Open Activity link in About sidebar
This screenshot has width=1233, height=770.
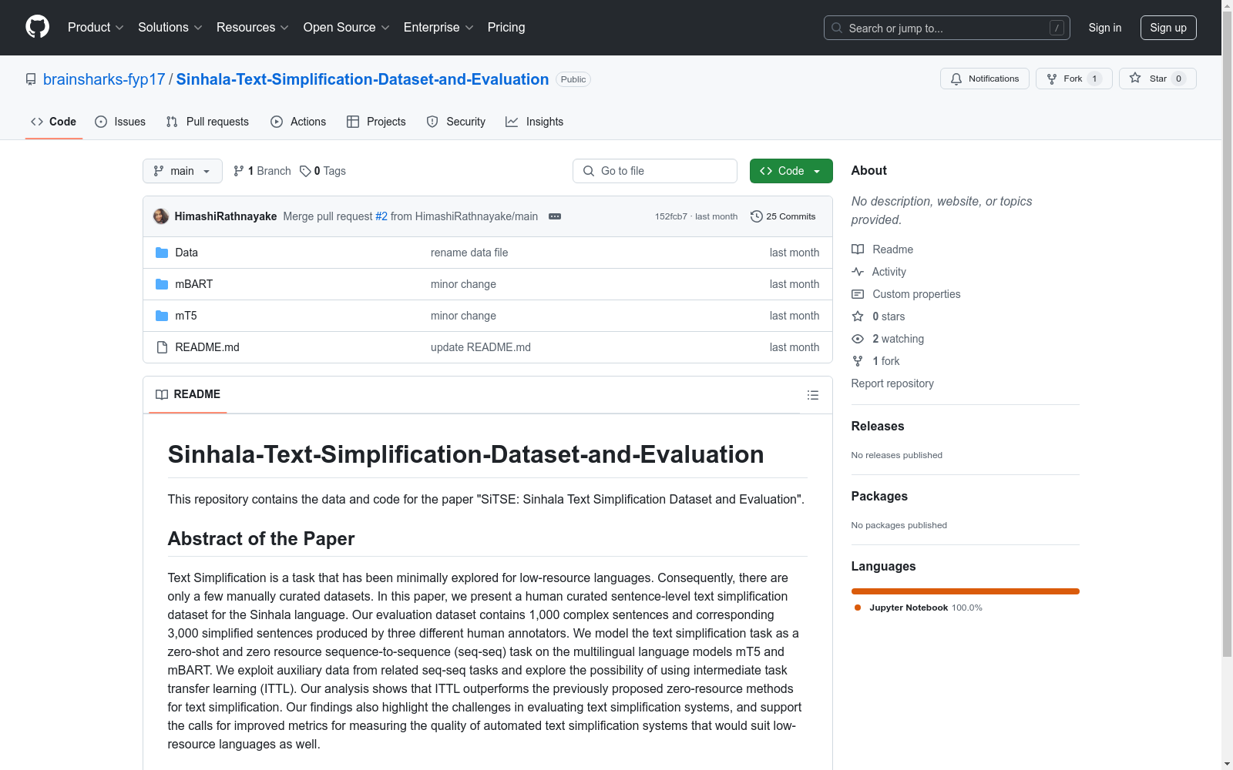pos(879,272)
